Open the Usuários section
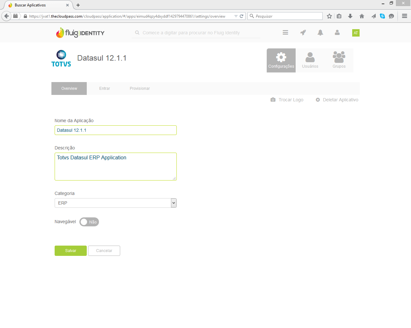The width and height of the screenshot is (411, 328). (x=310, y=60)
